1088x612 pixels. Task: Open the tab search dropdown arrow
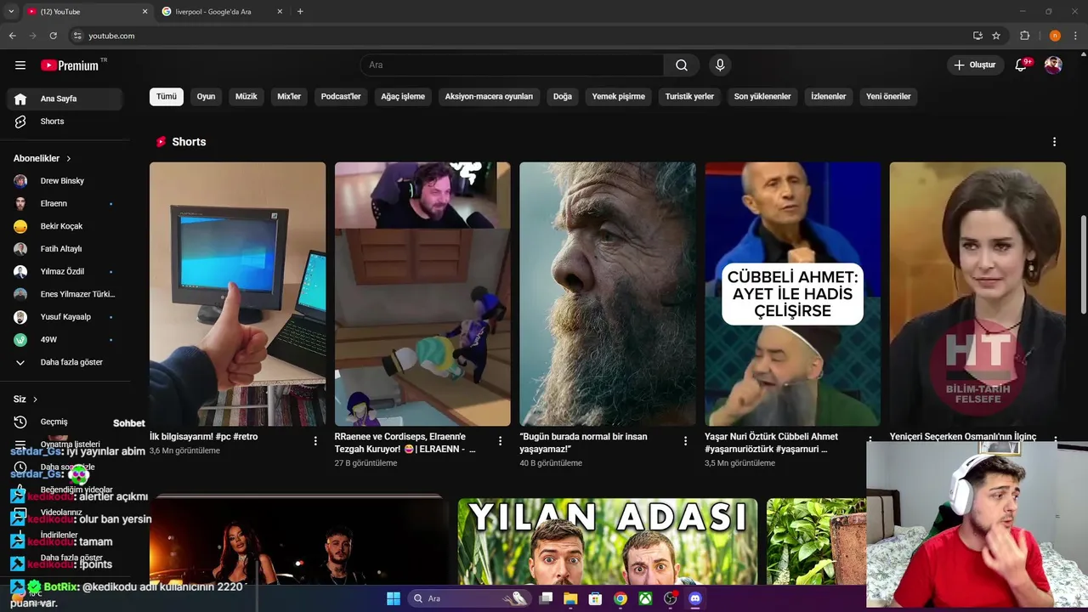pos(11,12)
